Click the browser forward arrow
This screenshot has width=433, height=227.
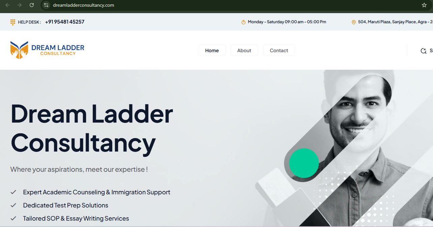coord(20,5)
